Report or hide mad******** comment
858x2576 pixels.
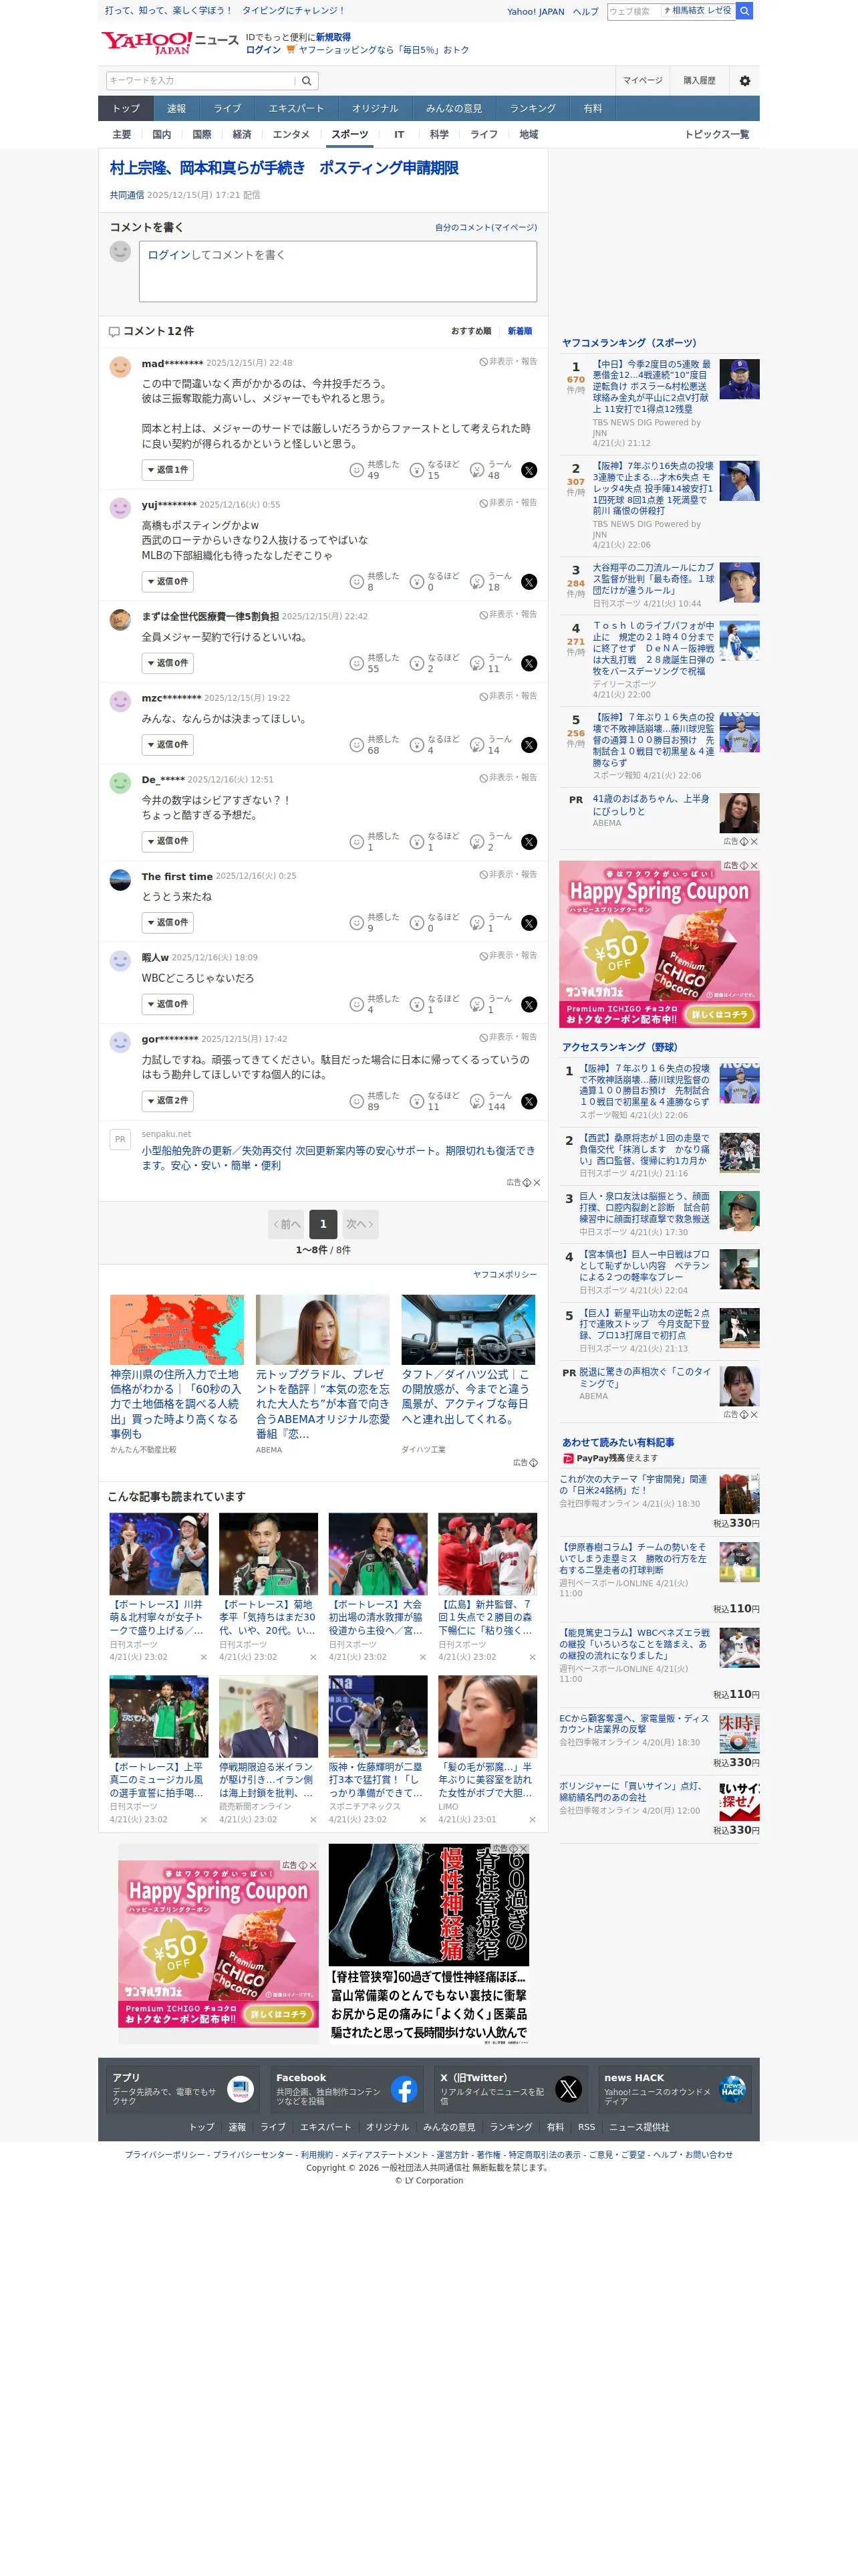tap(509, 362)
